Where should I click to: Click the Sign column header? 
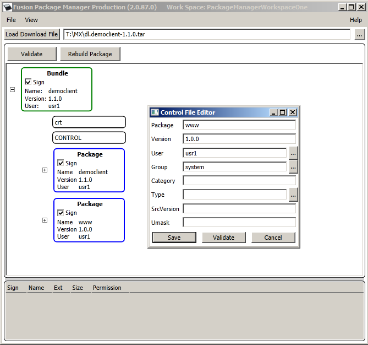13,288
